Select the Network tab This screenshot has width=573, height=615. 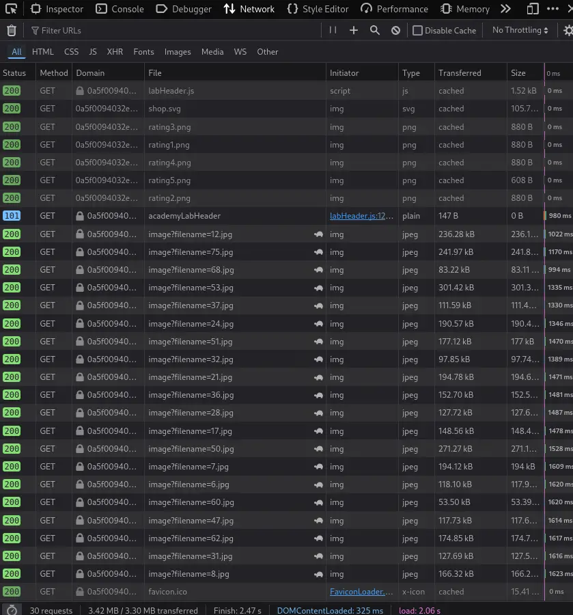pos(249,9)
